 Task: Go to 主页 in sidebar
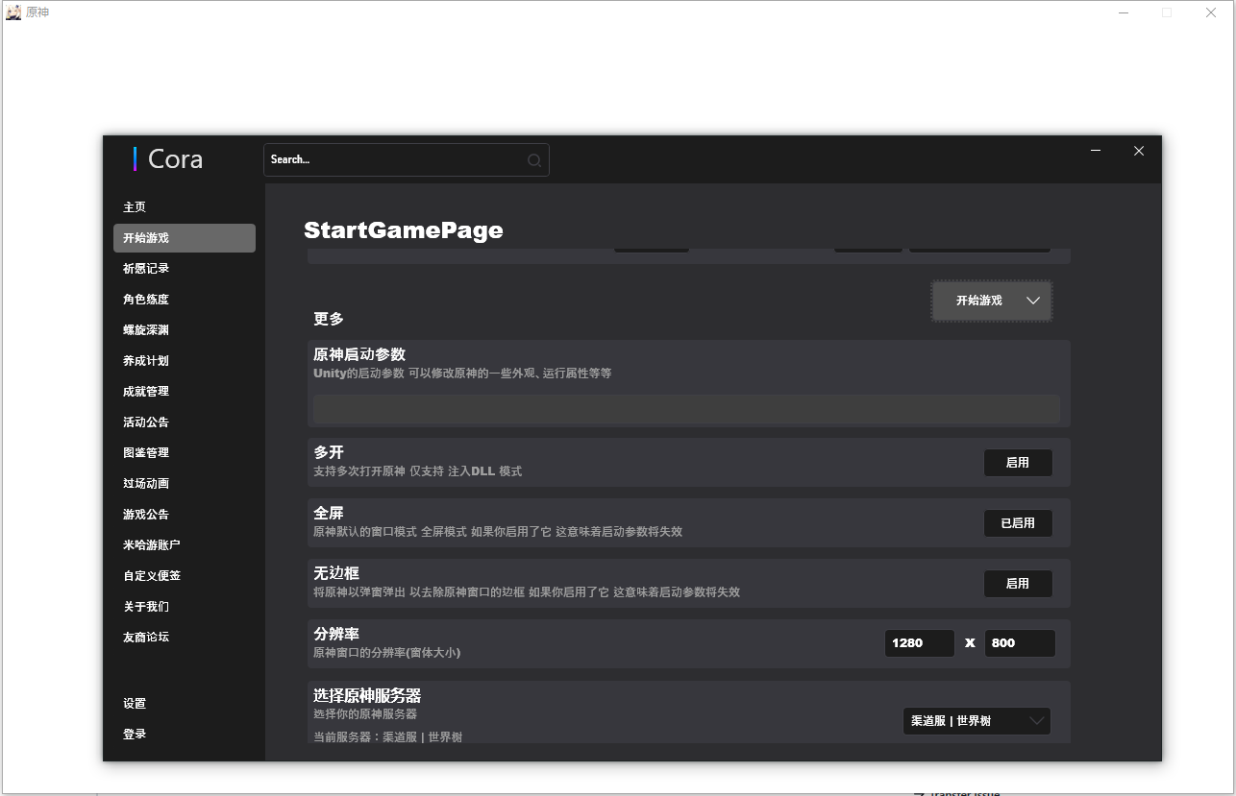pos(185,207)
